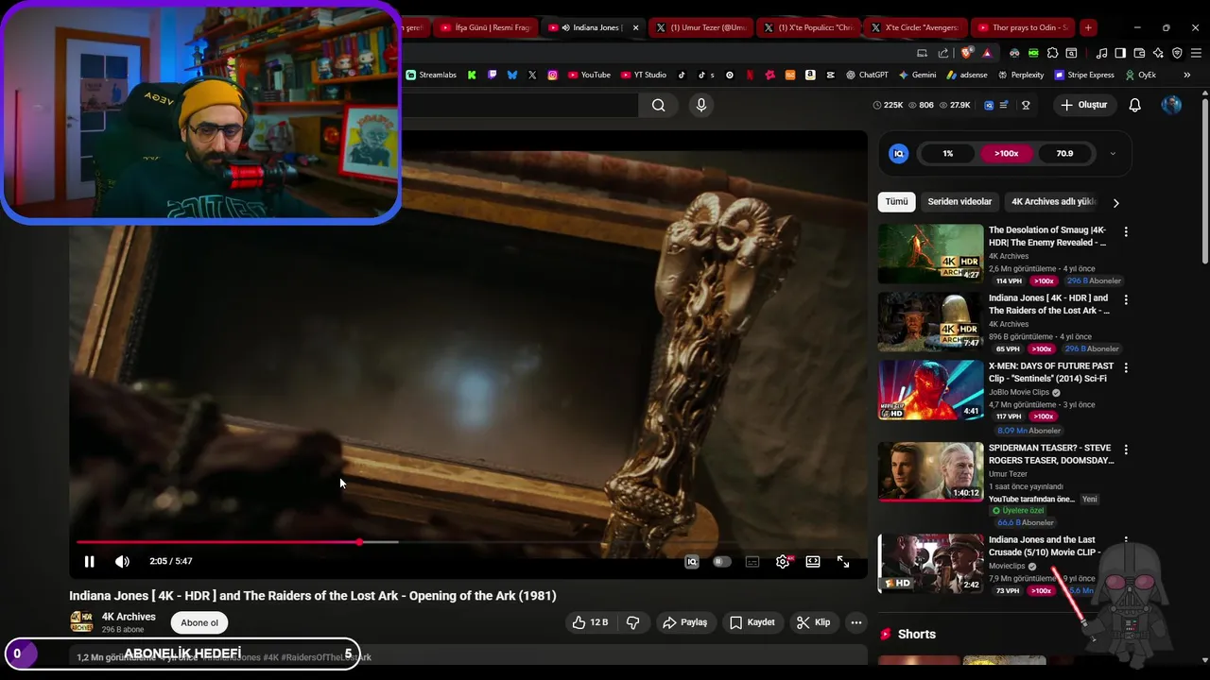1210x680 pixels.
Task: Open the vidIQ player button
Action: pos(692,561)
